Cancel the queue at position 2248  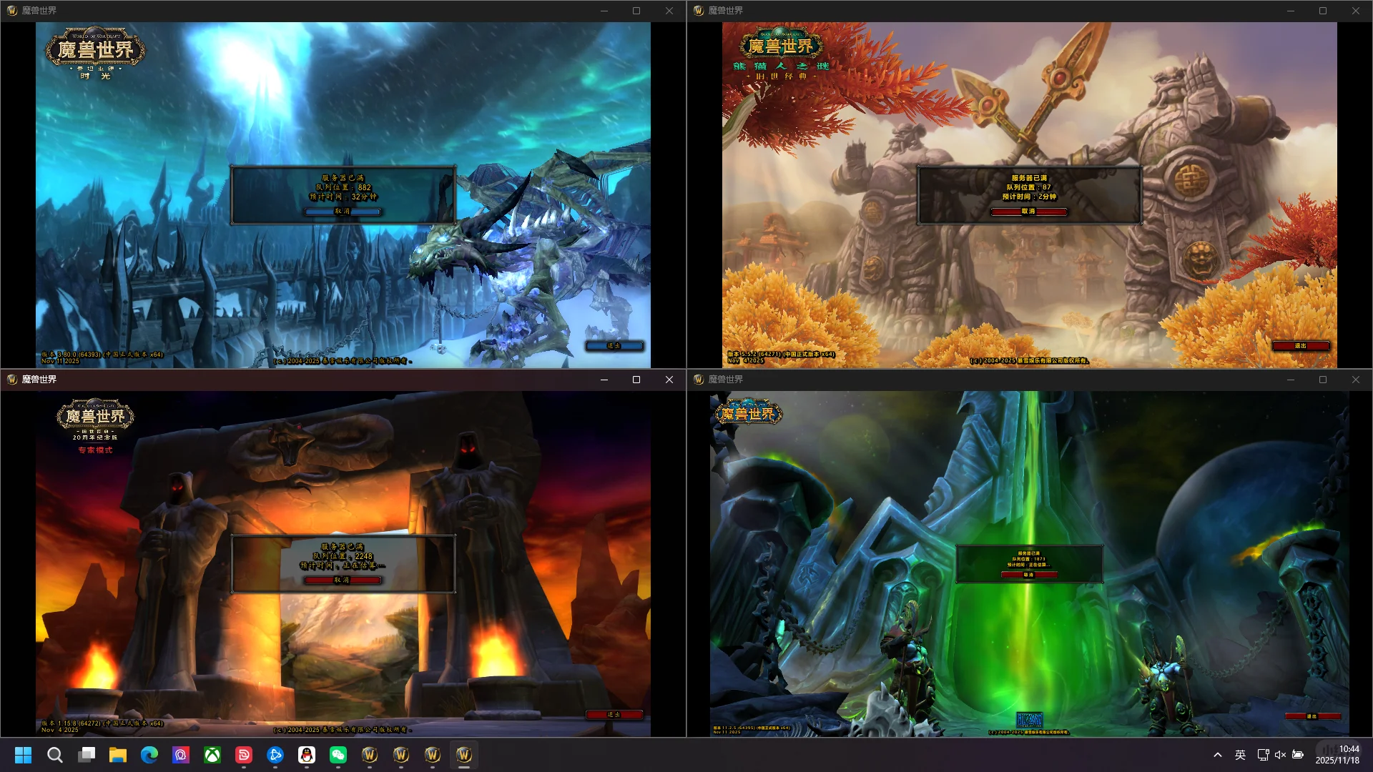[x=343, y=580]
